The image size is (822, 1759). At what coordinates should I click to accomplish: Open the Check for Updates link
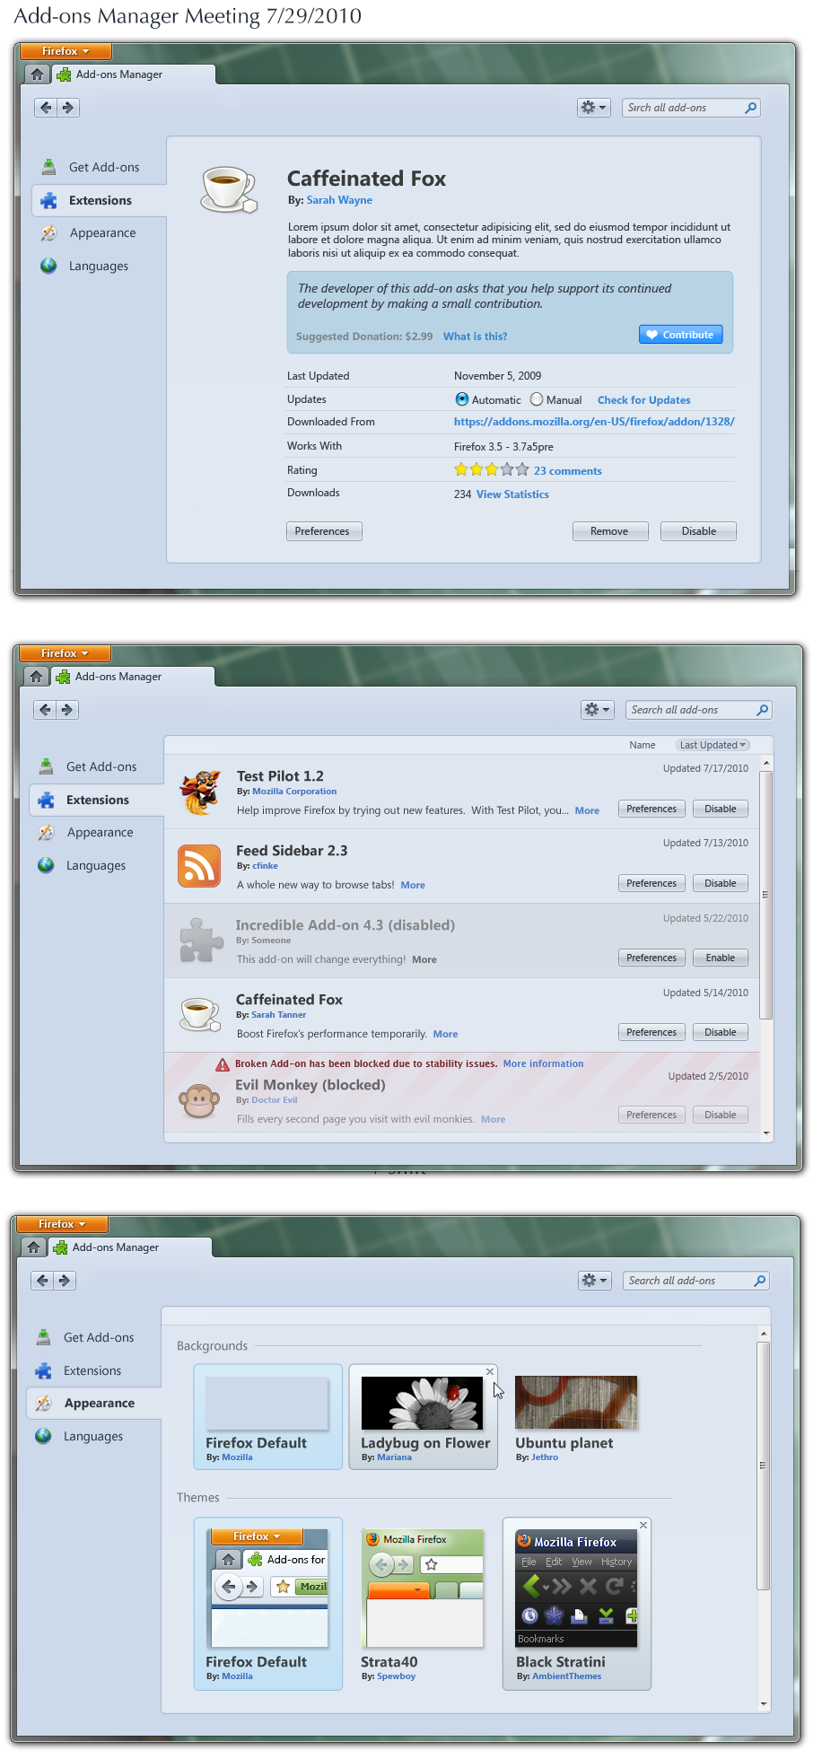coord(643,400)
